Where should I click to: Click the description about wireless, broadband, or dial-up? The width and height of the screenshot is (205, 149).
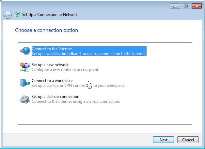[89, 54]
